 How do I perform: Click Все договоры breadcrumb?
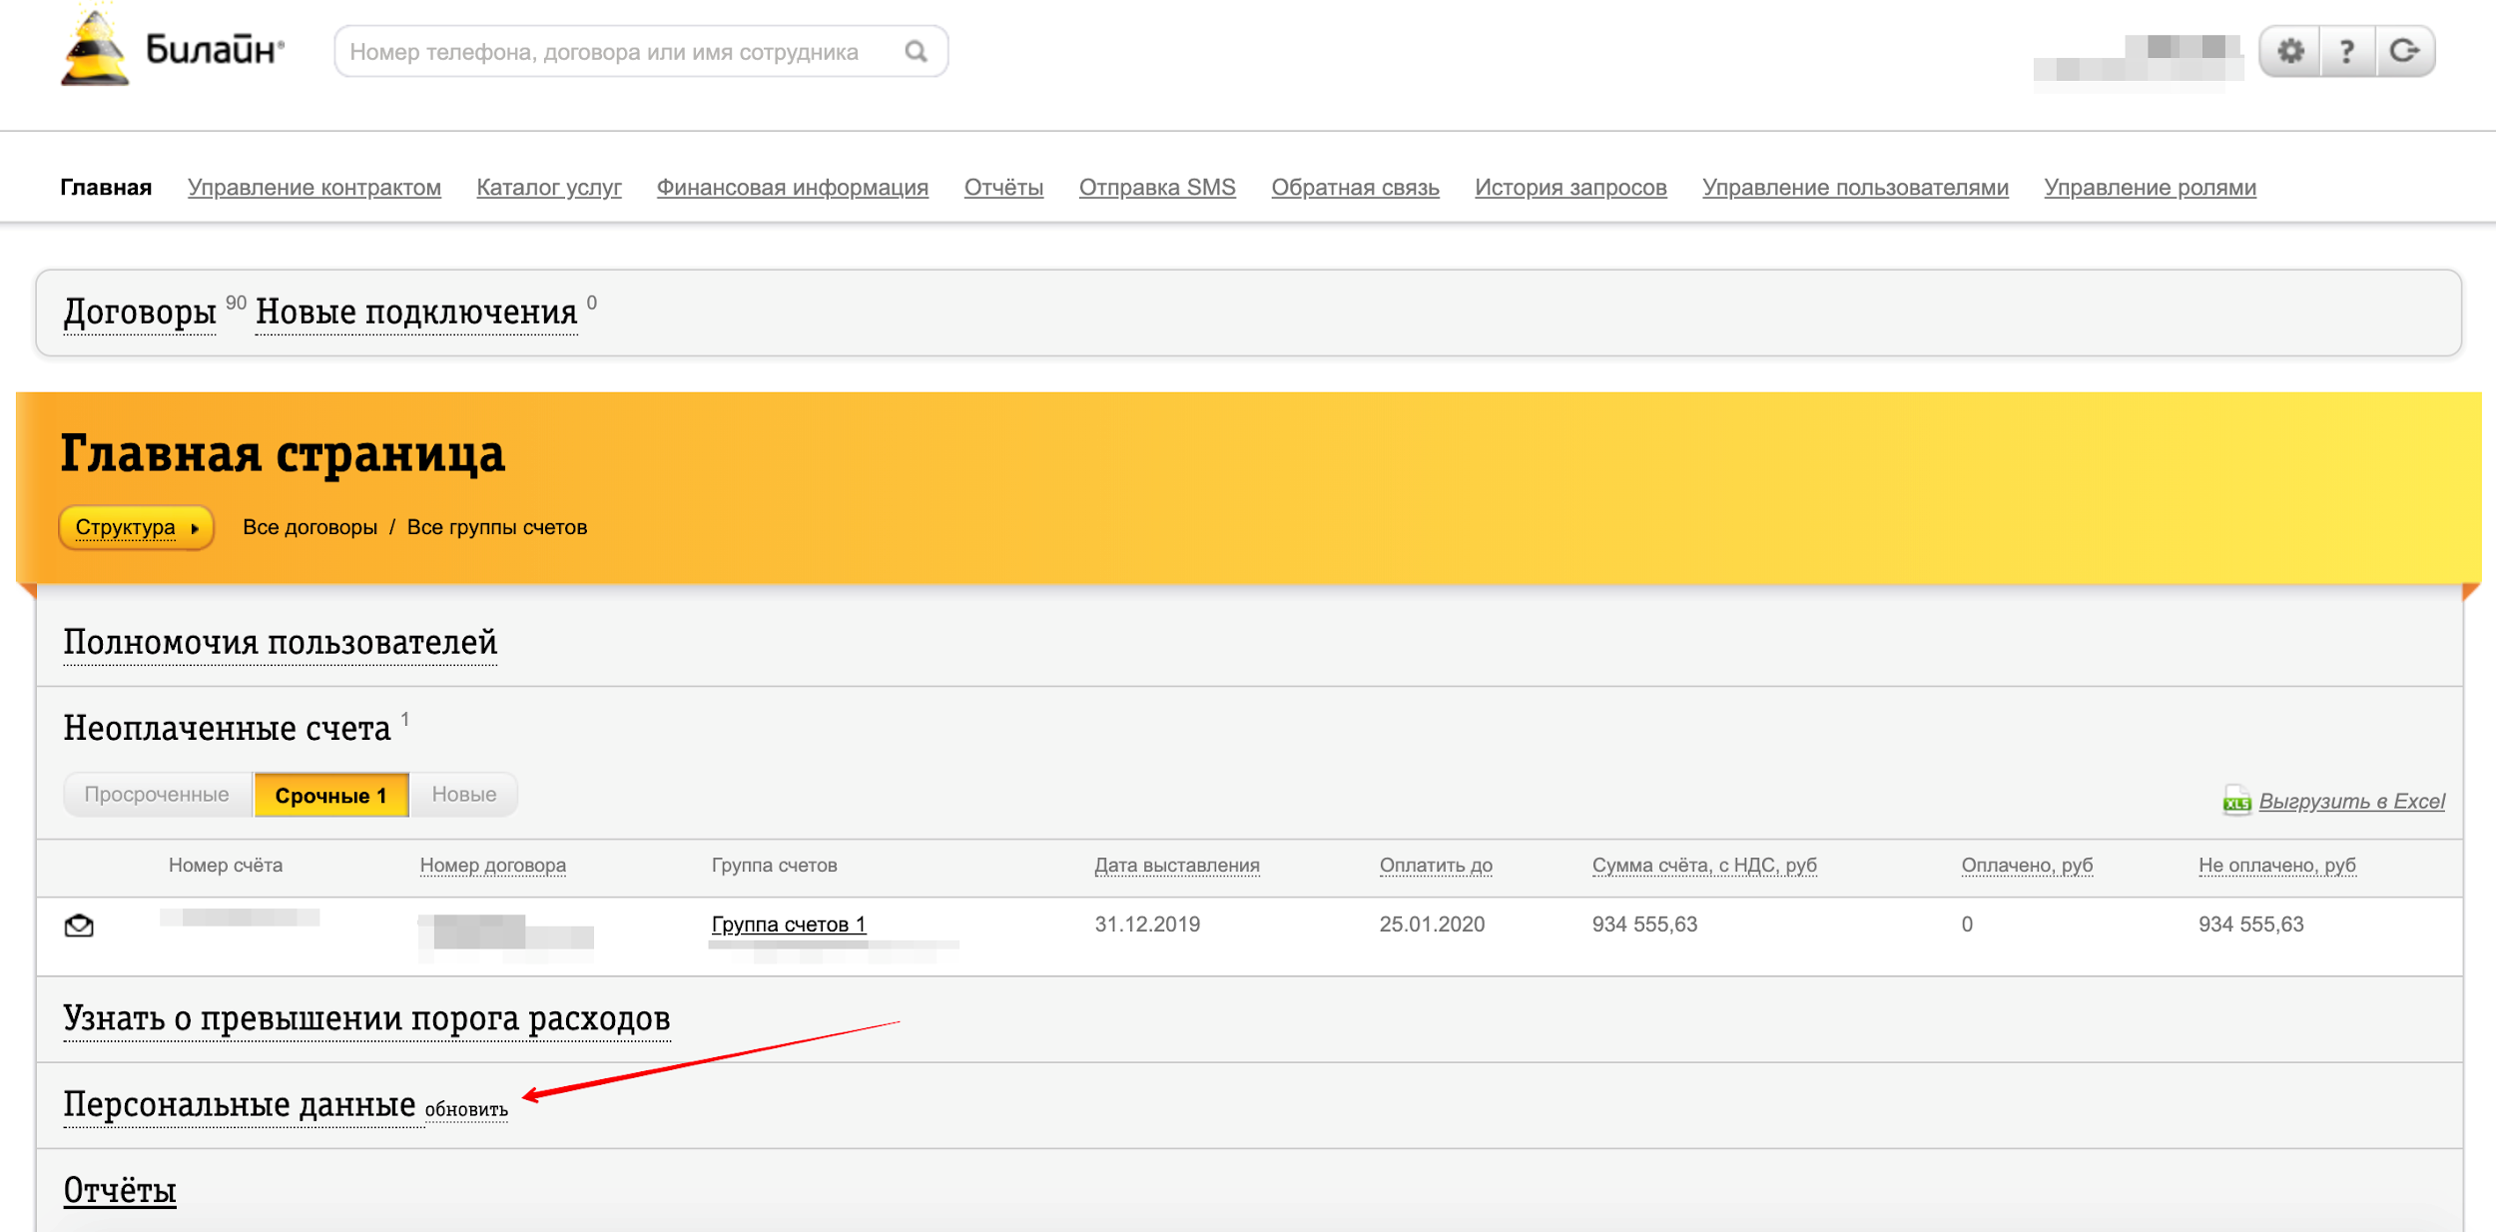(x=310, y=527)
